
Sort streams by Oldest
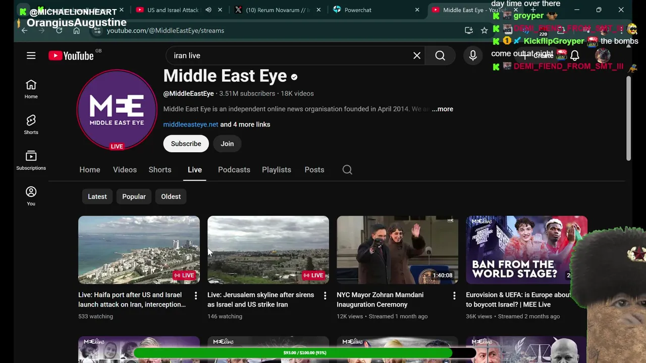point(171,197)
